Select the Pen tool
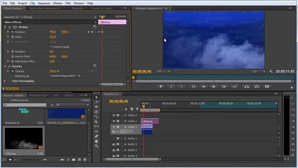Viewport: 298px width, 168px height. pos(96,136)
